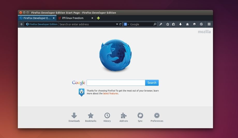Show bookmarks list icon in toolbar
The image size is (238, 138).
[174, 24]
